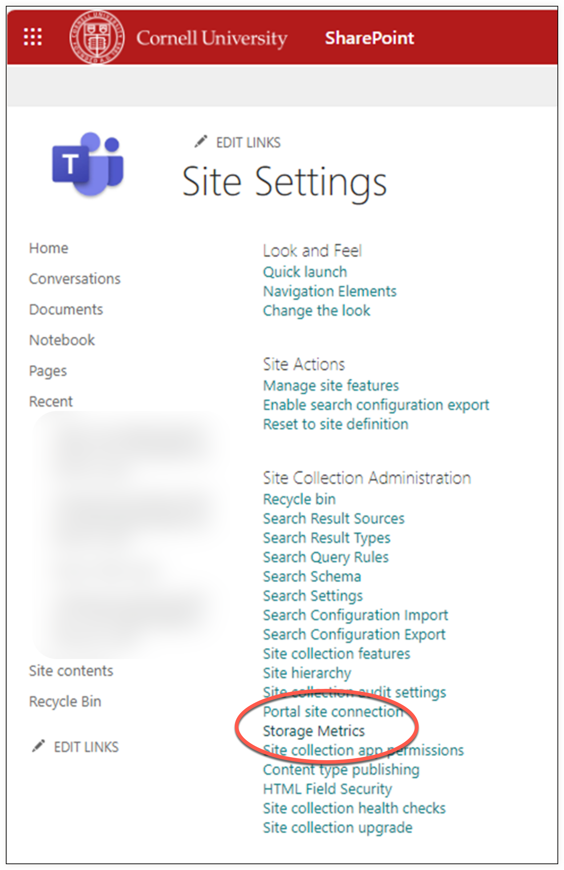The image size is (564, 870).
Task: Open Manage site features
Action: click(331, 386)
